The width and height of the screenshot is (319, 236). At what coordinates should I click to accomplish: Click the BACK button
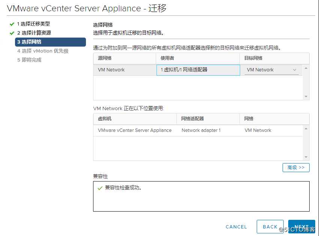pos(270,227)
